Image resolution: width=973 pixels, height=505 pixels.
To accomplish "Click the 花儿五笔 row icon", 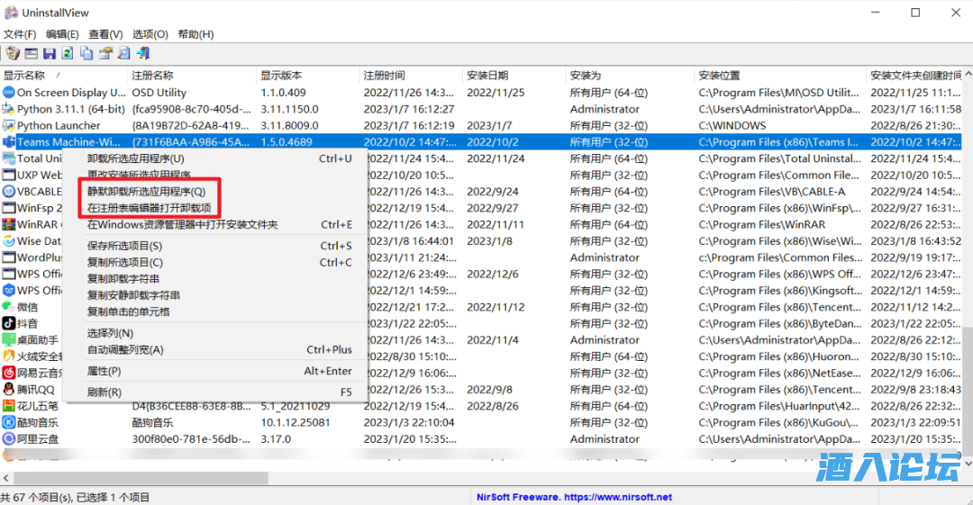I will (x=9, y=406).
